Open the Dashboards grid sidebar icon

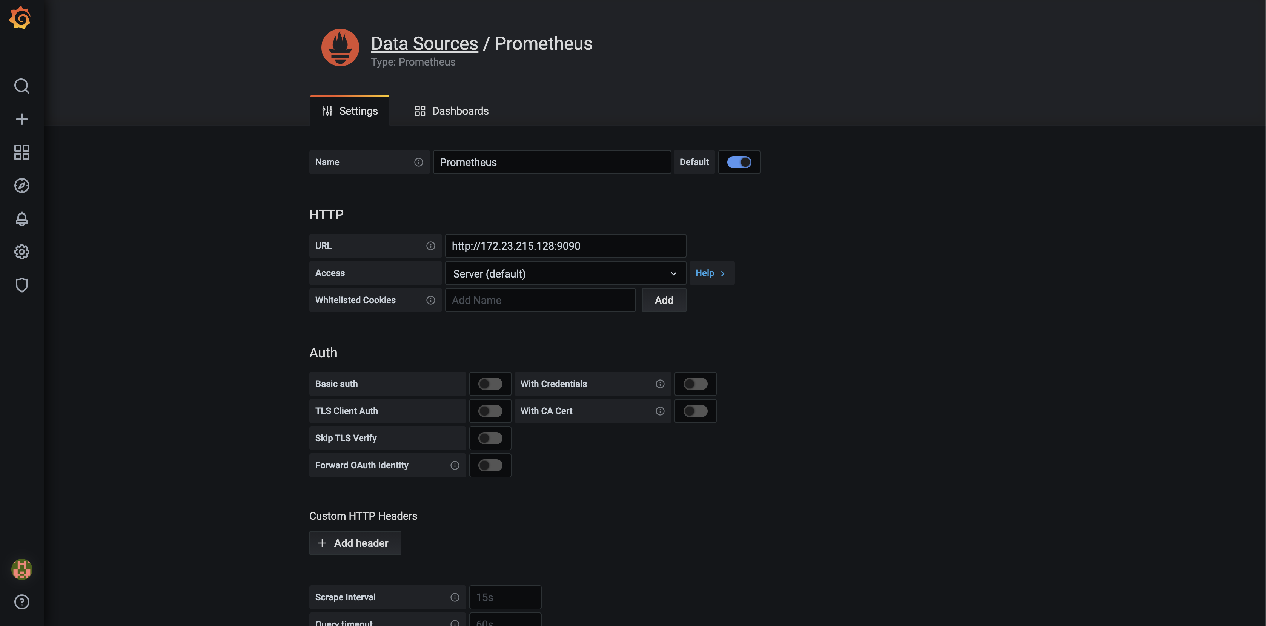pyautogui.click(x=22, y=152)
